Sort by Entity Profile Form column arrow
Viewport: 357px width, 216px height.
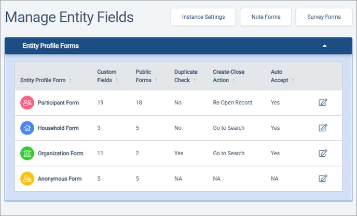[71, 80]
